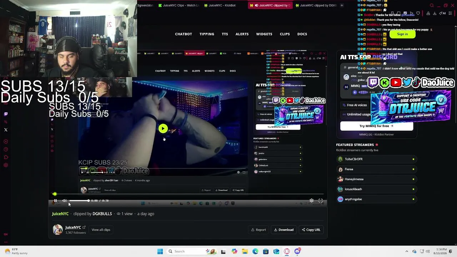Toggle fullscreen on the clip player

[321, 201]
